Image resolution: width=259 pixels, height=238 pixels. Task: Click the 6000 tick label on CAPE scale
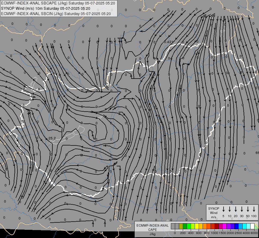click(254, 233)
